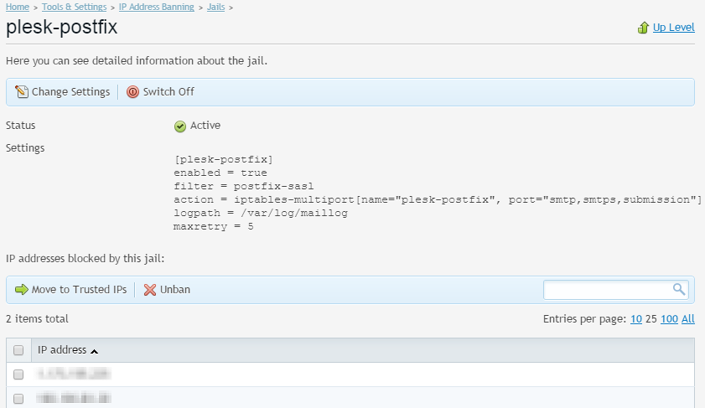Sort by the IP address column header
This screenshot has height=408, width=705.
point(62,349)
